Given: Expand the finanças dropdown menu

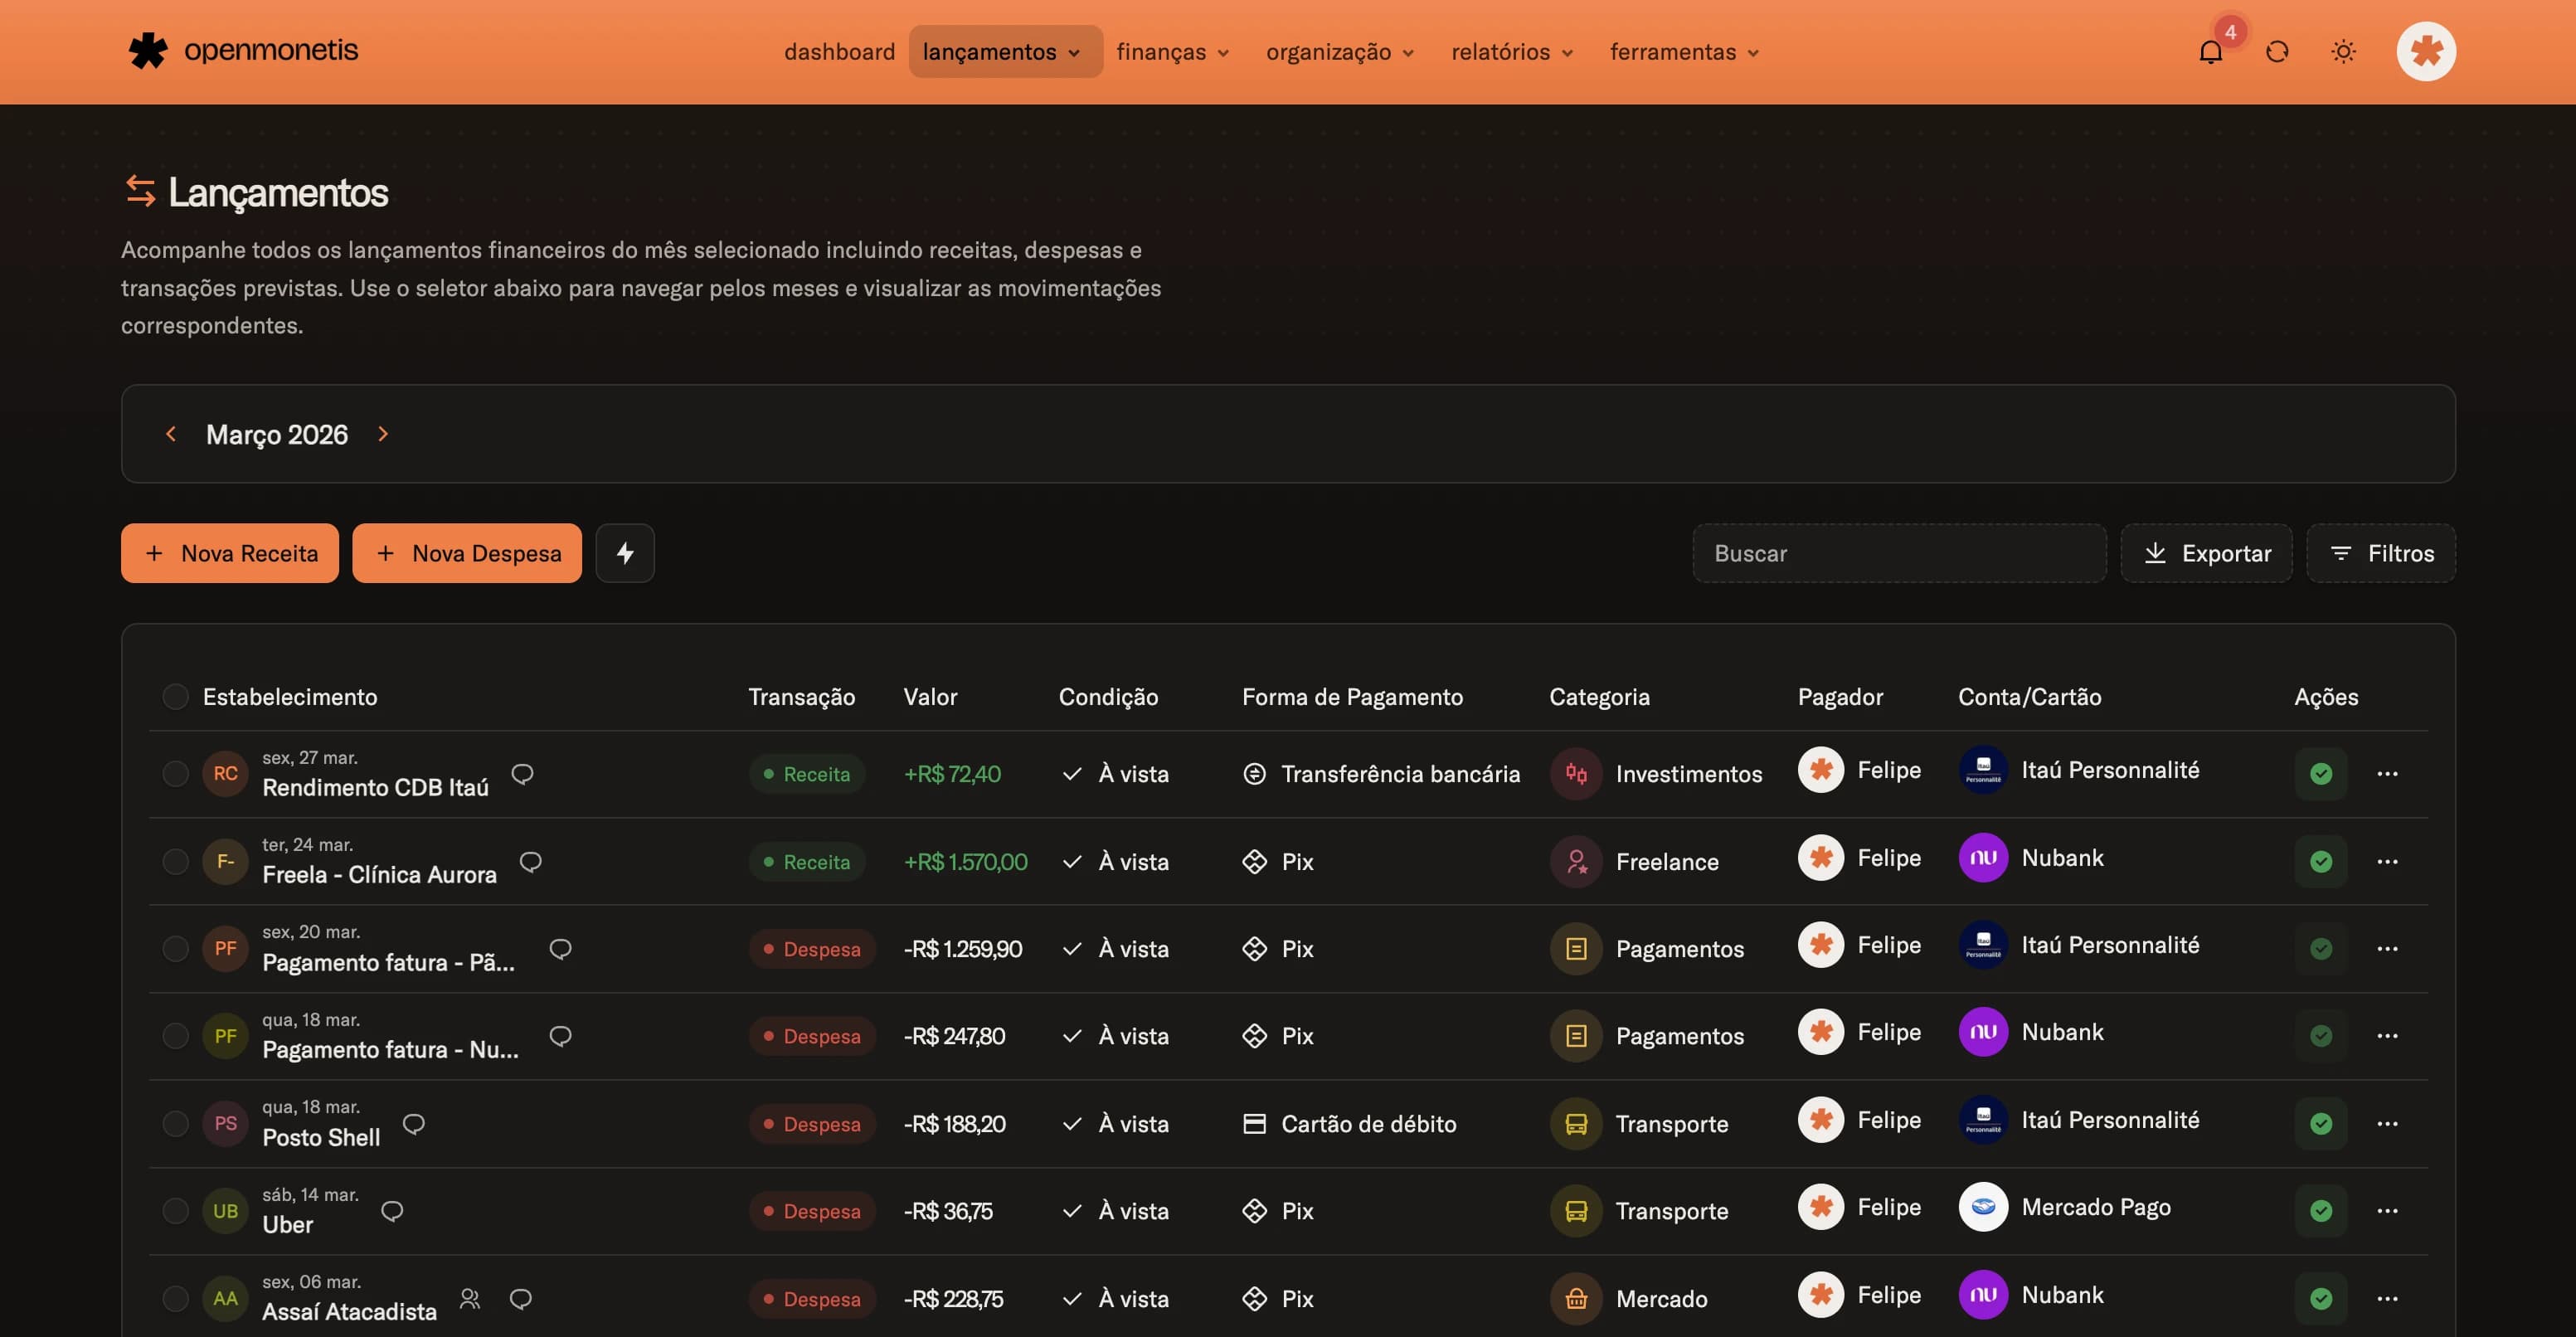Looking at the screenshot, I should [1172, 52].
